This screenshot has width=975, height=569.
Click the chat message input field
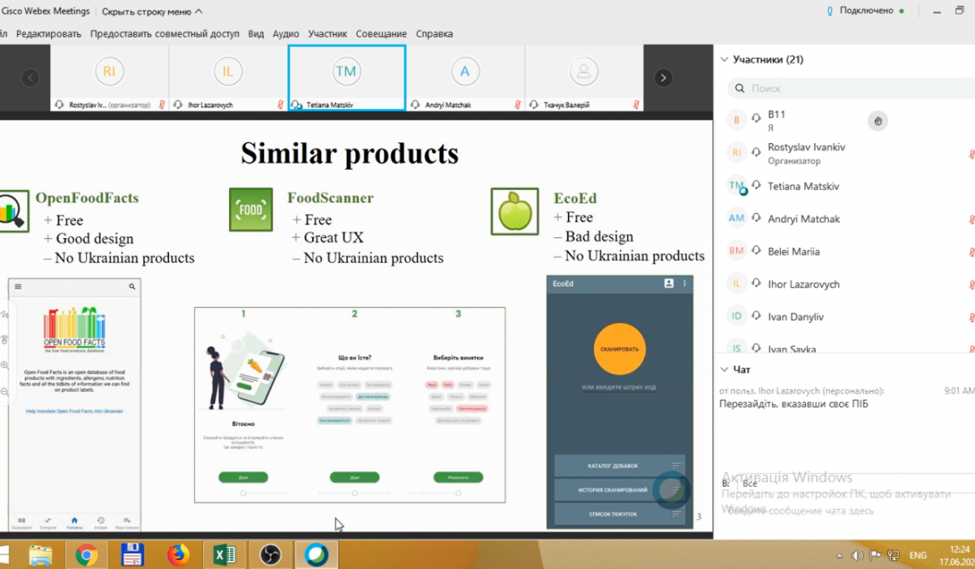[837, 510]
